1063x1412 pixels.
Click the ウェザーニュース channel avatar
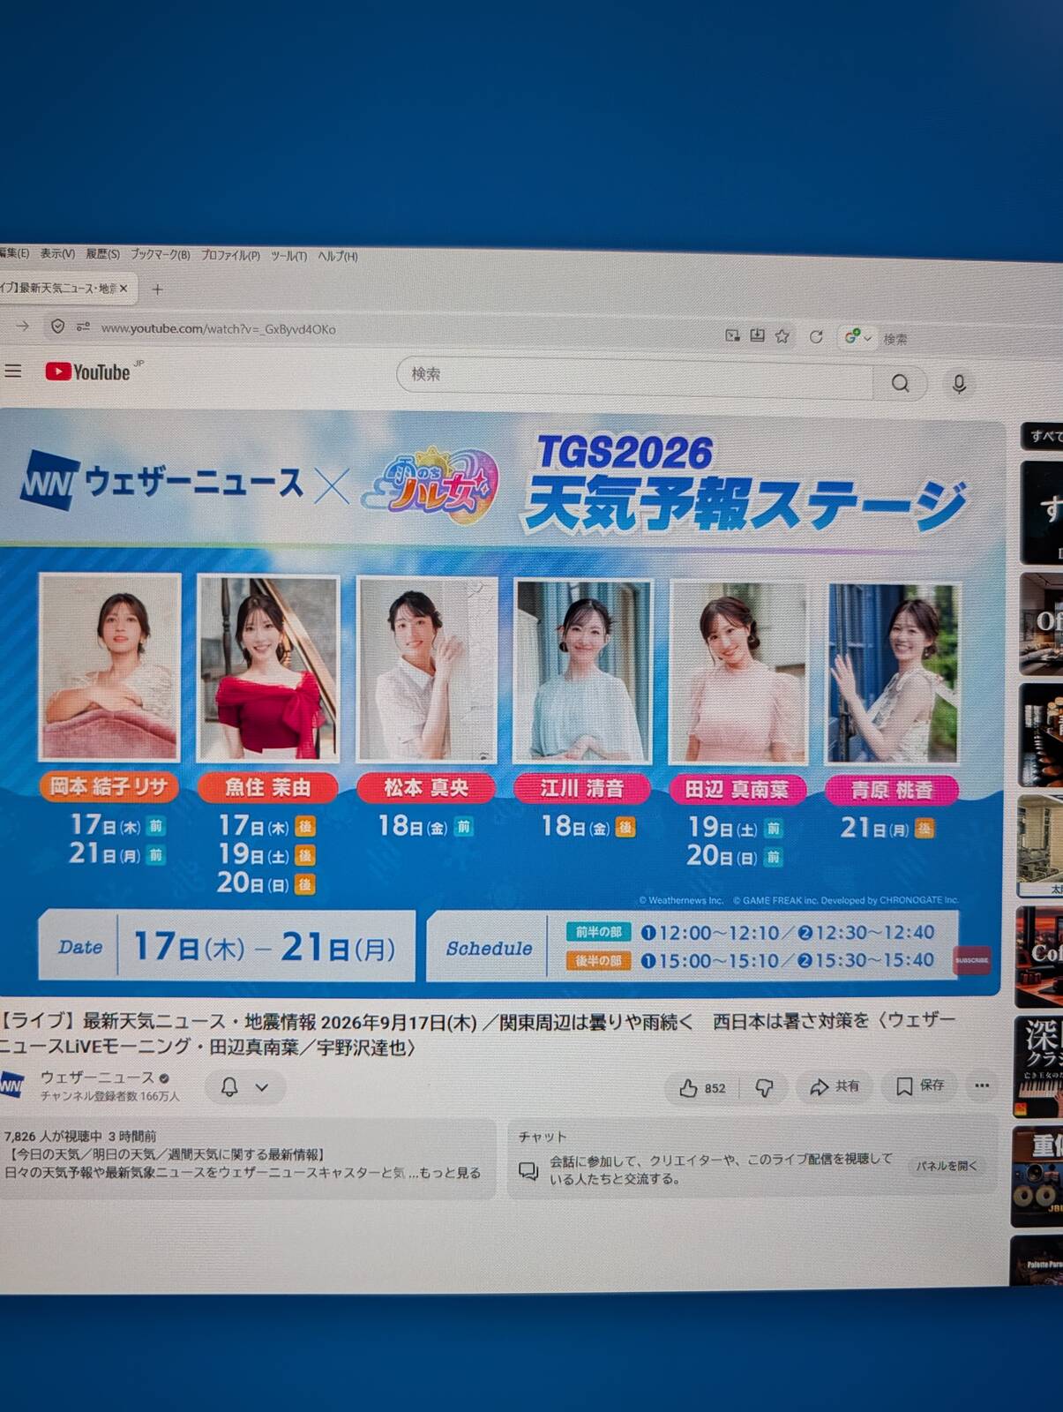point(11,1085)
